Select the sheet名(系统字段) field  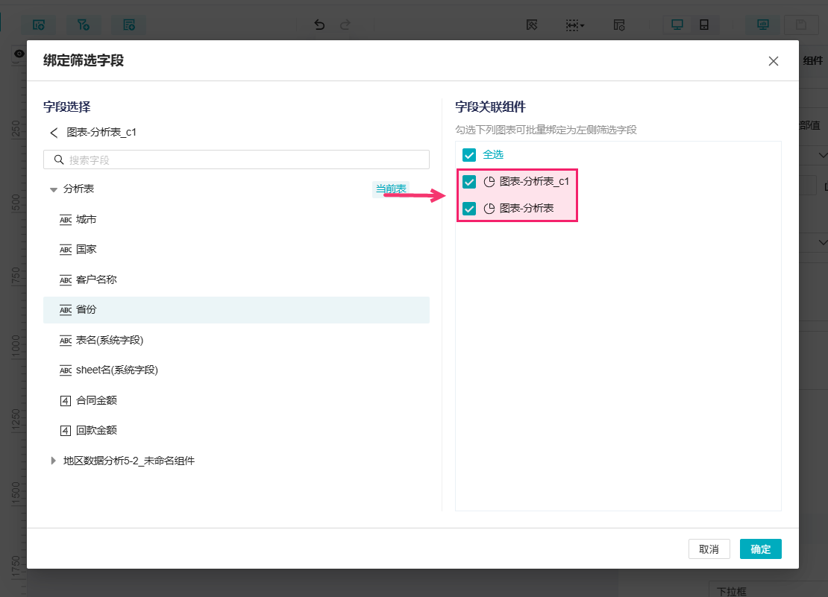coord(116,370)
